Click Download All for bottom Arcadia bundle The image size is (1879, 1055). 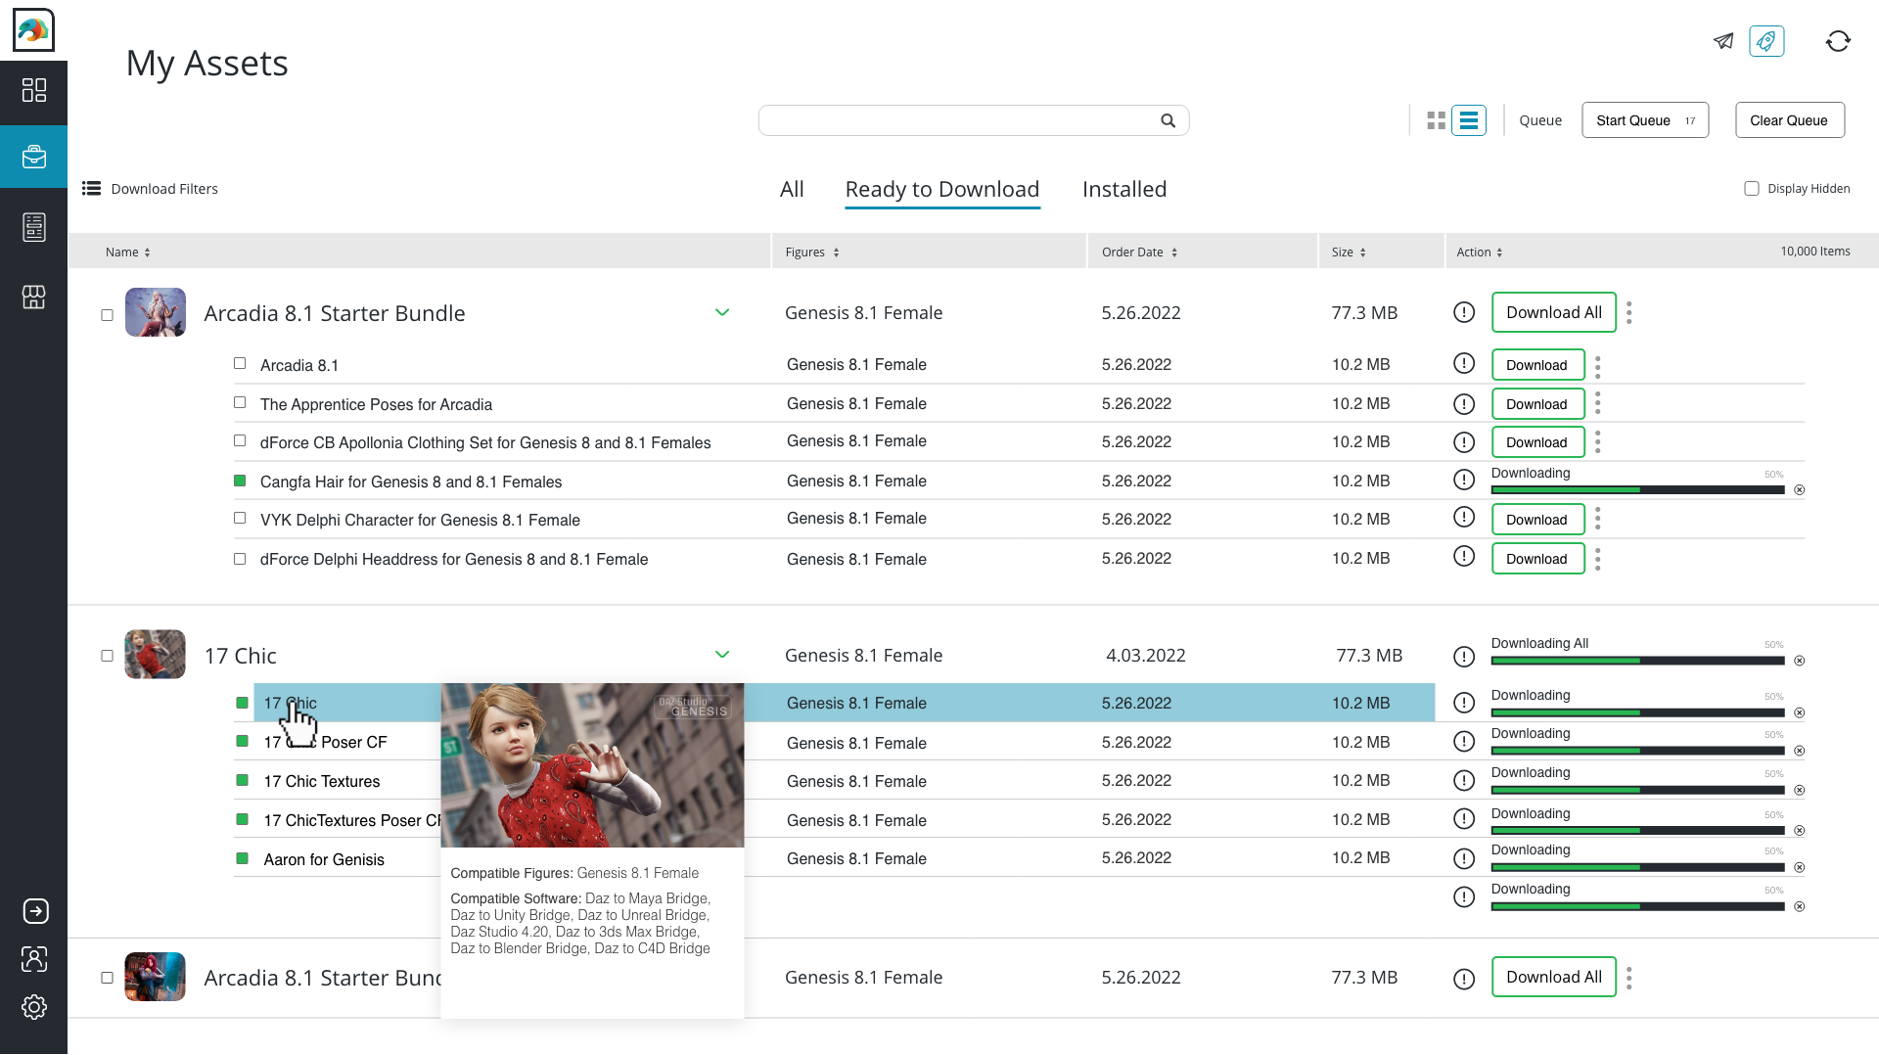tap(1553, 977)
